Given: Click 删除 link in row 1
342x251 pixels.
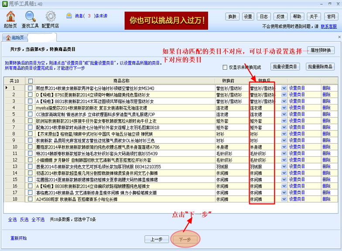Looking at the screenshot, I should tap(326, 88).
